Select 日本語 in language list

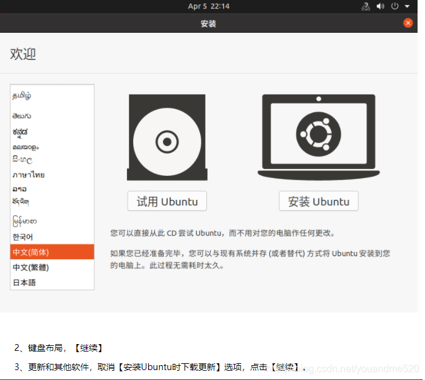click(52, 282)
